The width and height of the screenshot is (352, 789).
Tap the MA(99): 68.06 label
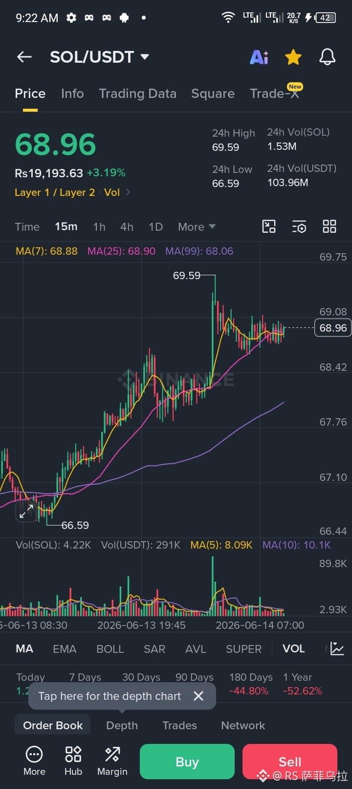[x=199, y=251]
